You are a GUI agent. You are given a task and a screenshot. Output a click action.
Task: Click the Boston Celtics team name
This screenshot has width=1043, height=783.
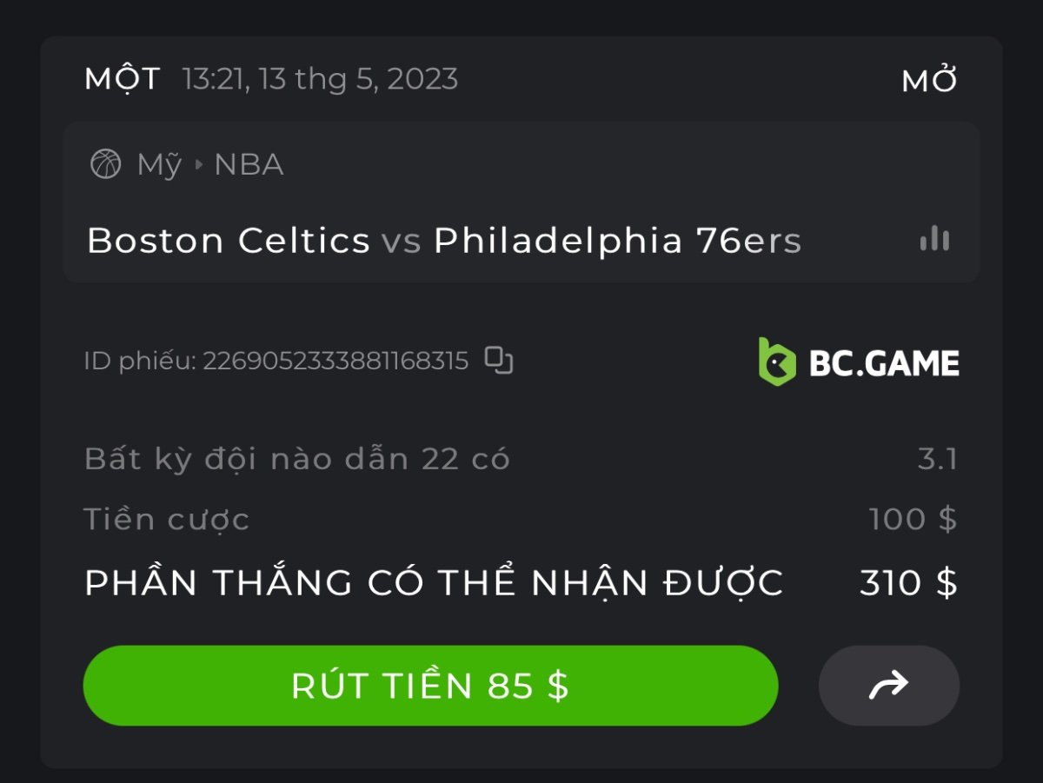[x=229, y=241]
